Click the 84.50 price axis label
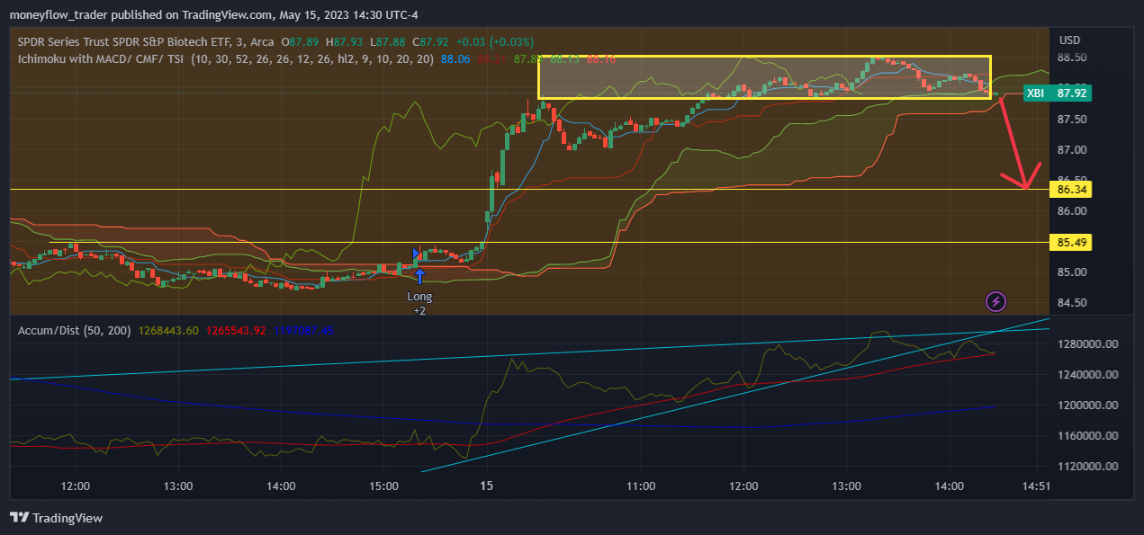Screen dimensions: 1144x535 pyautogui.click(x=1073, y=303)
